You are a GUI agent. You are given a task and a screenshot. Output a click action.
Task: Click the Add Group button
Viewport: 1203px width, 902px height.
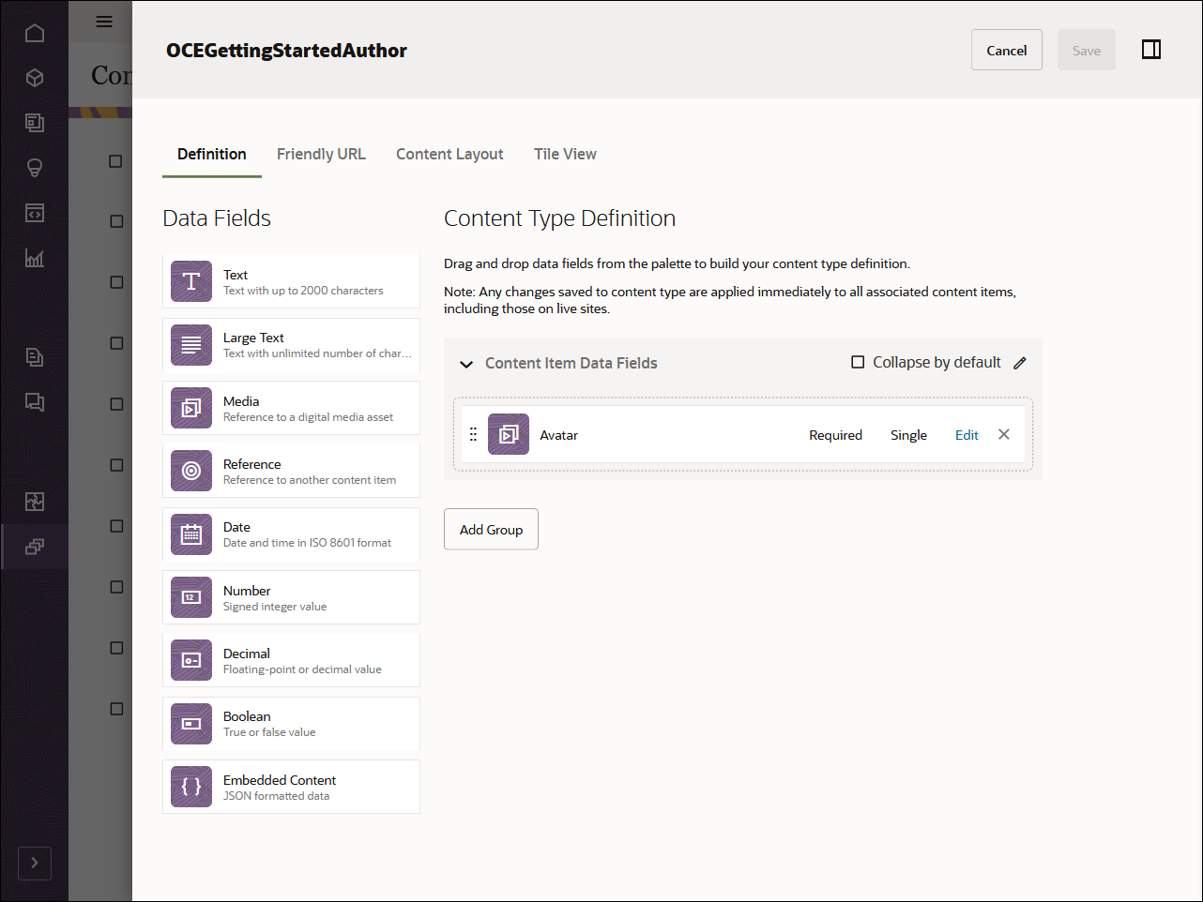click(x=491, y=529)
